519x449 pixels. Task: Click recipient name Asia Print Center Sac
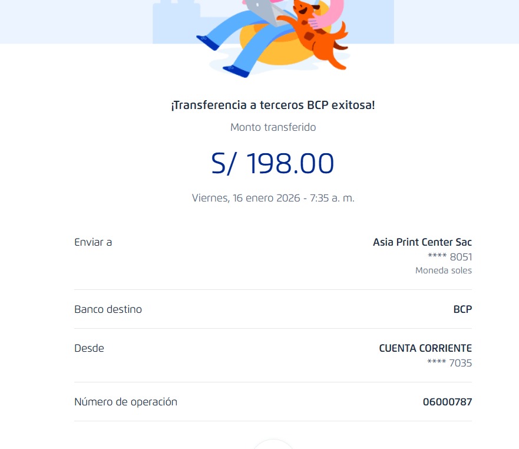point(422,242)
